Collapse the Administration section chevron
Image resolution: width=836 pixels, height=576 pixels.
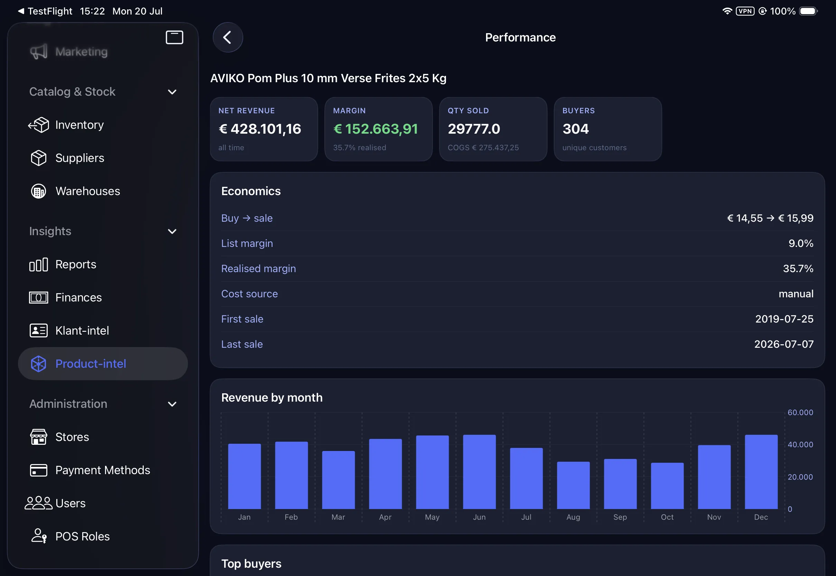coord(172,404)
